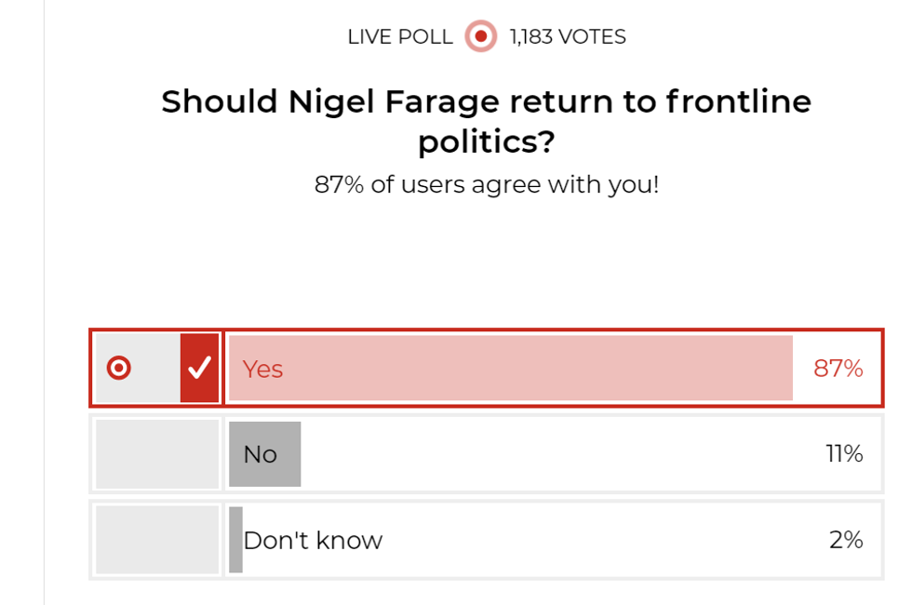This screenshot has height=605, width=912.
Task: Select the "No" radio button
Action: [155, 453]
